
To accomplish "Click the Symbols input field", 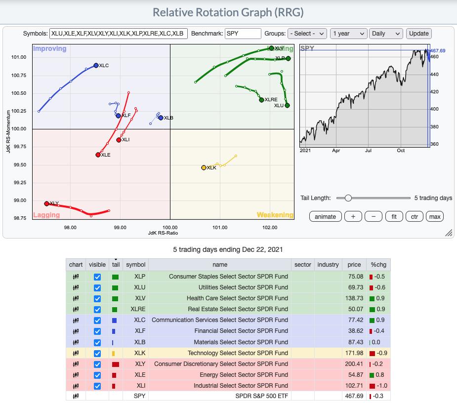I will point(119,34).
